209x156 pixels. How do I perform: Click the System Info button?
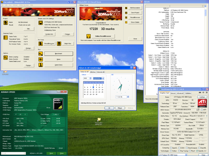[49, 34]
